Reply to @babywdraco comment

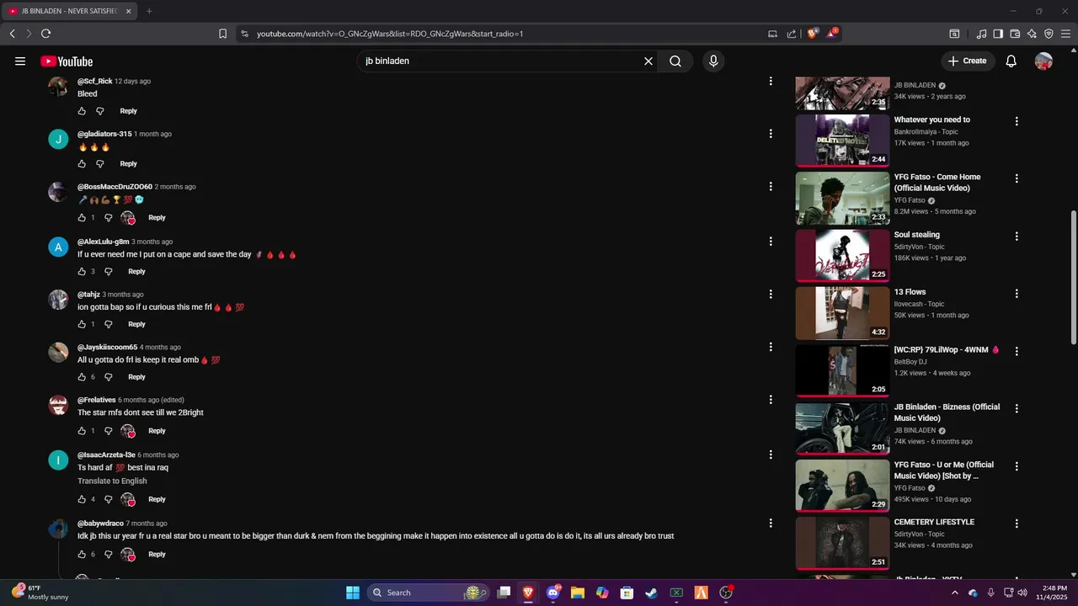[157, 555]
